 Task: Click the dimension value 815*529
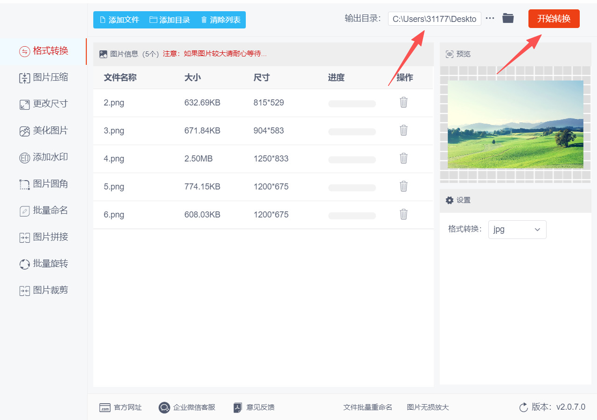coord(269,103)
